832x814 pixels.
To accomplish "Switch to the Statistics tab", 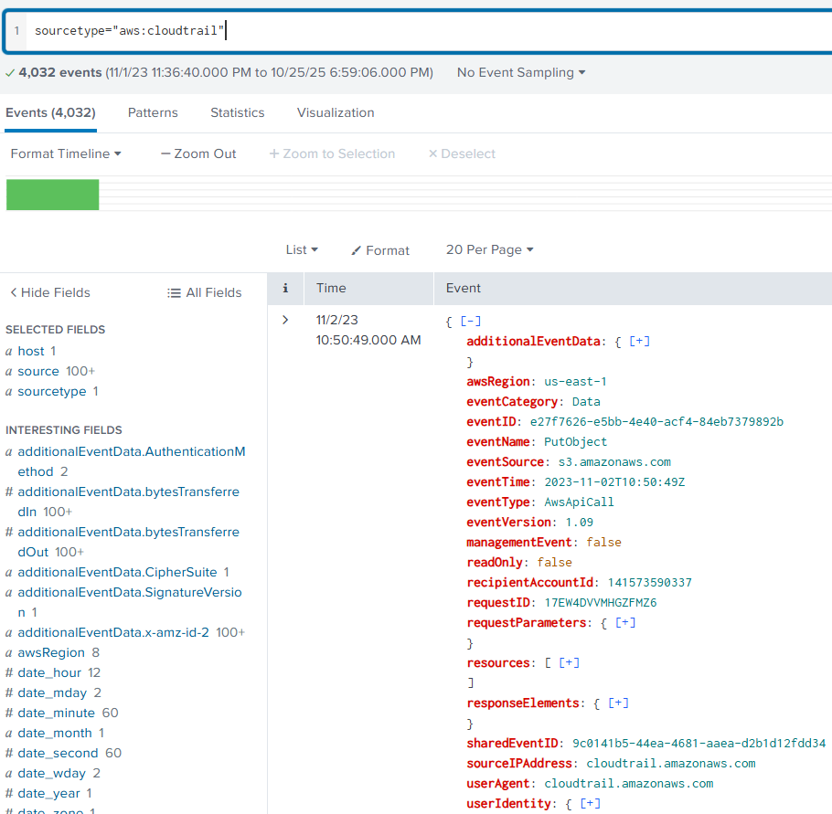I will point(237,112).
